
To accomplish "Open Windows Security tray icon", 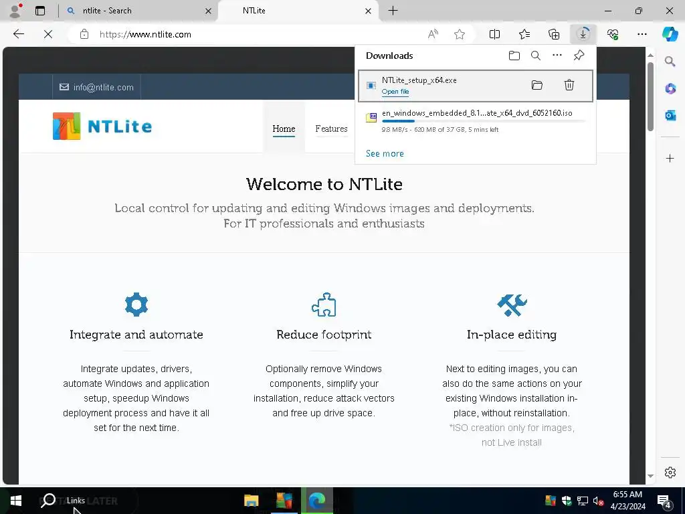I will 567,501.
